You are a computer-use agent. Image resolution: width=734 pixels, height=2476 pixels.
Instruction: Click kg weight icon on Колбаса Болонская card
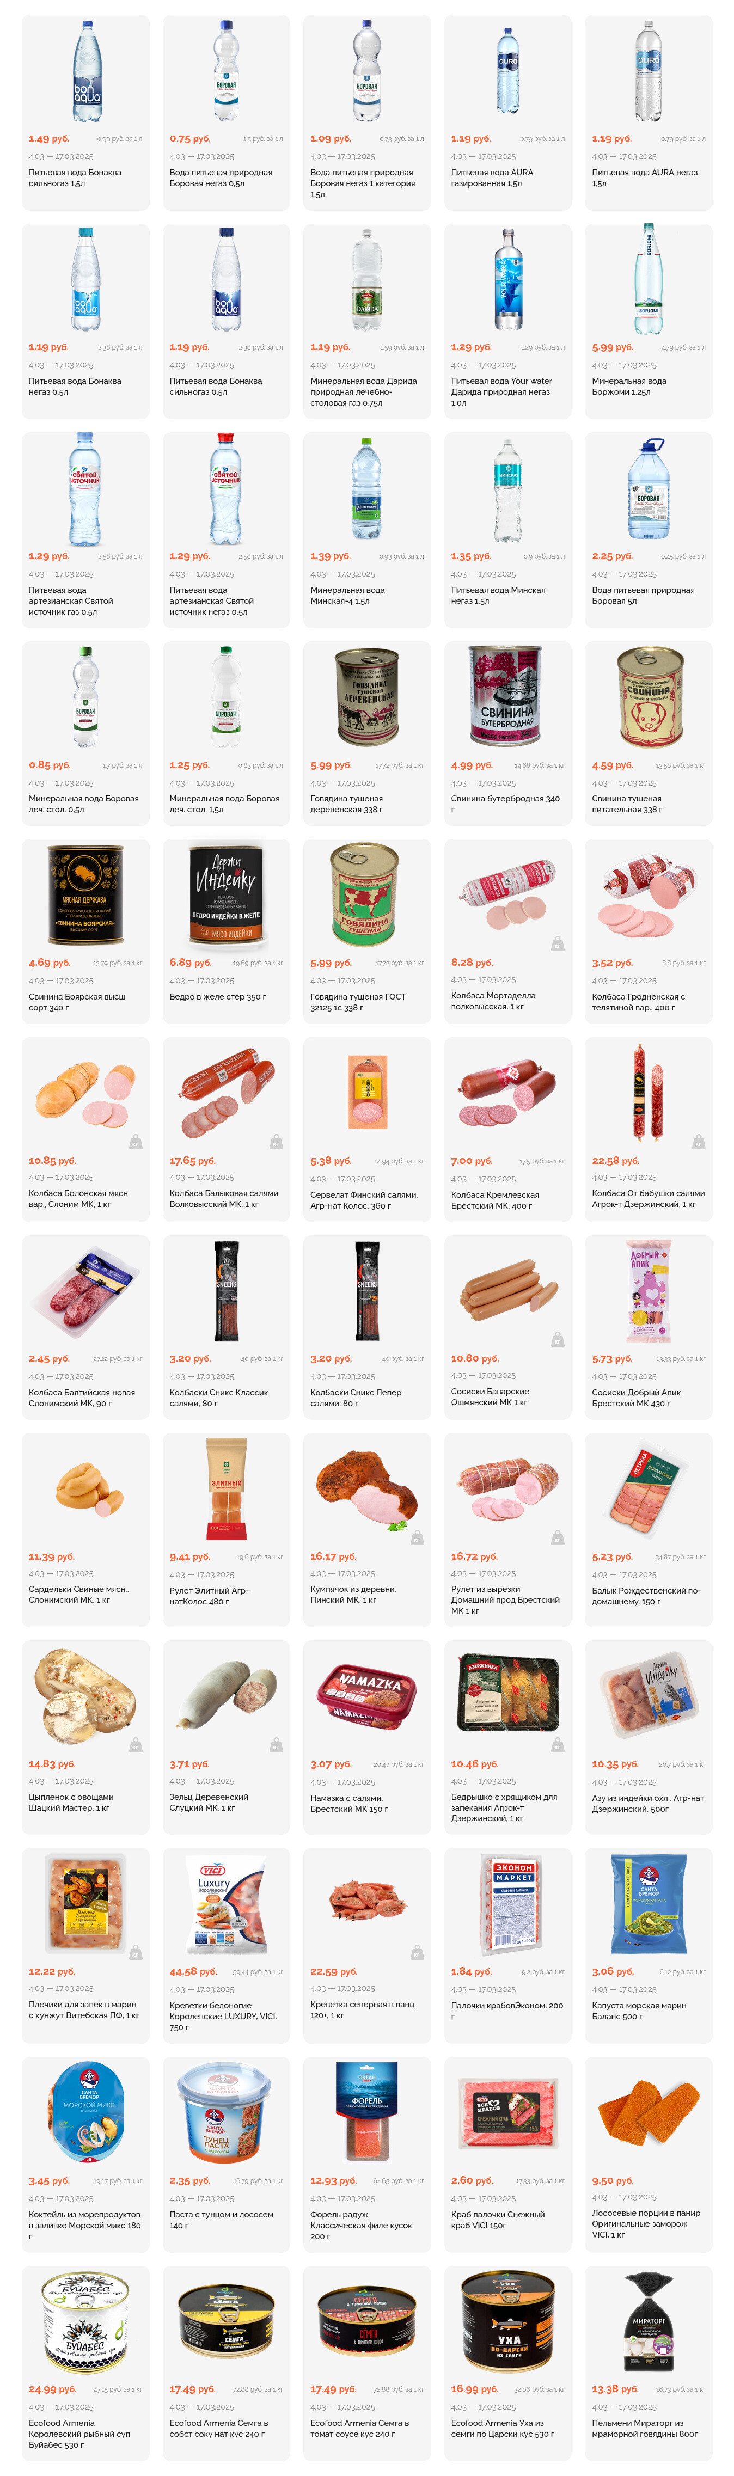tap(136, 1141)
